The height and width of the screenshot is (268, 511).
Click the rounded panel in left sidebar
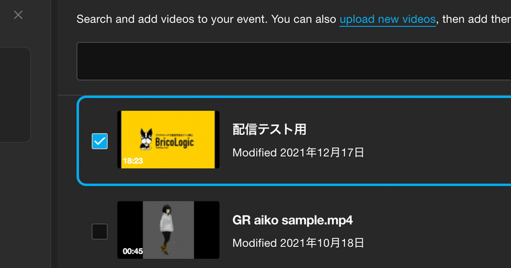(x=15, y=95)
